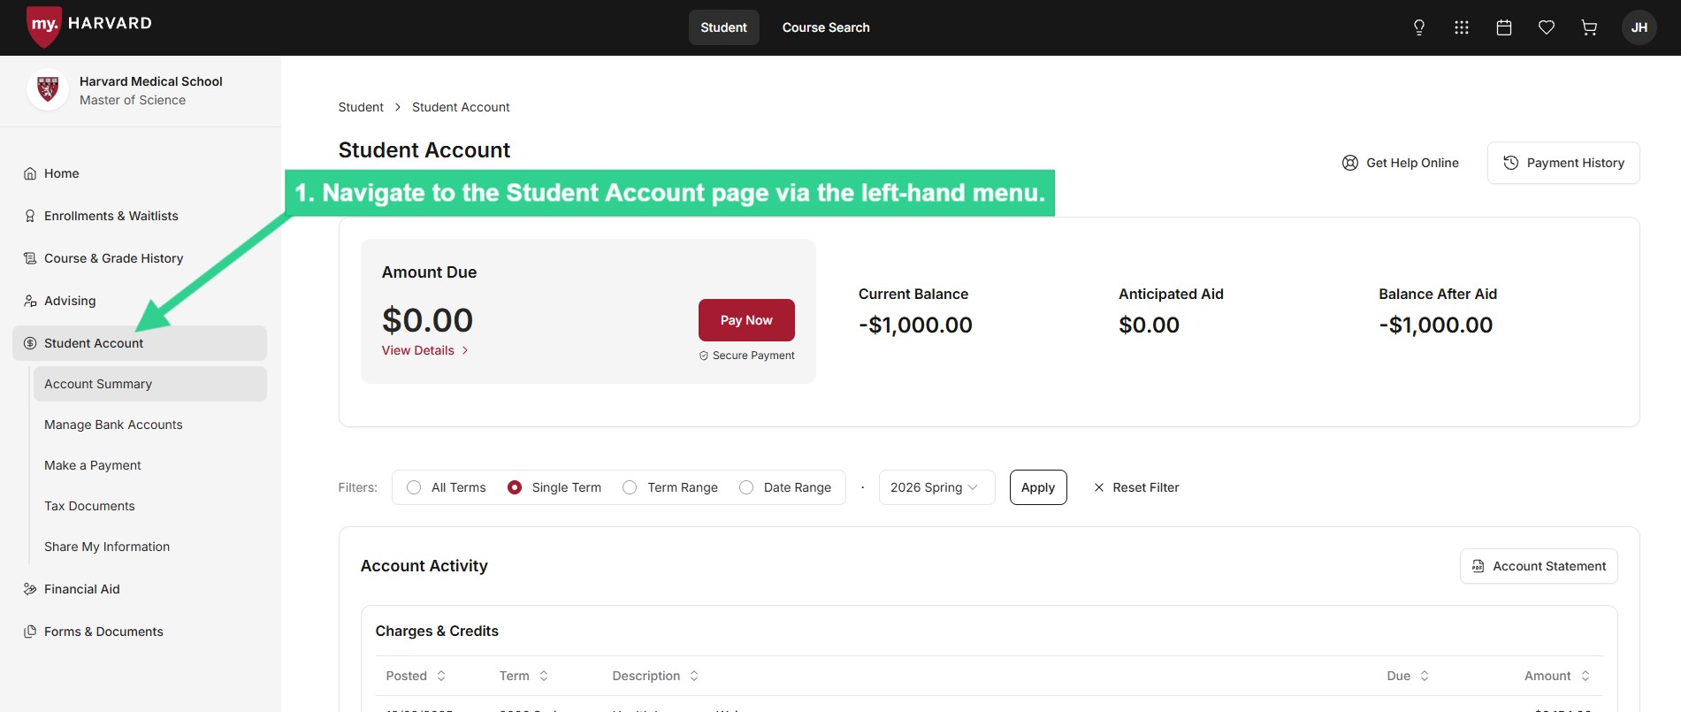Click the Account Statement PDF icon
The height and width of the screenshot is (712, 1681).
pos(1479,566)
